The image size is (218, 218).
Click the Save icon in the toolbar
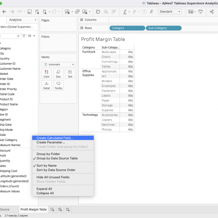29,12
